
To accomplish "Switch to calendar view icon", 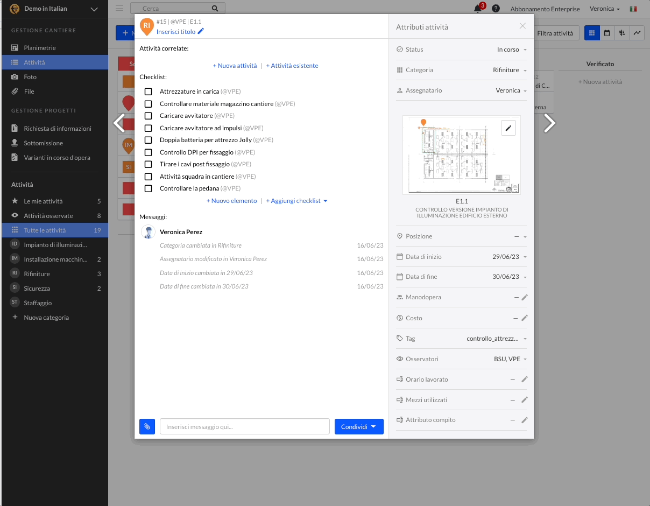I will [x=607, y=33].
